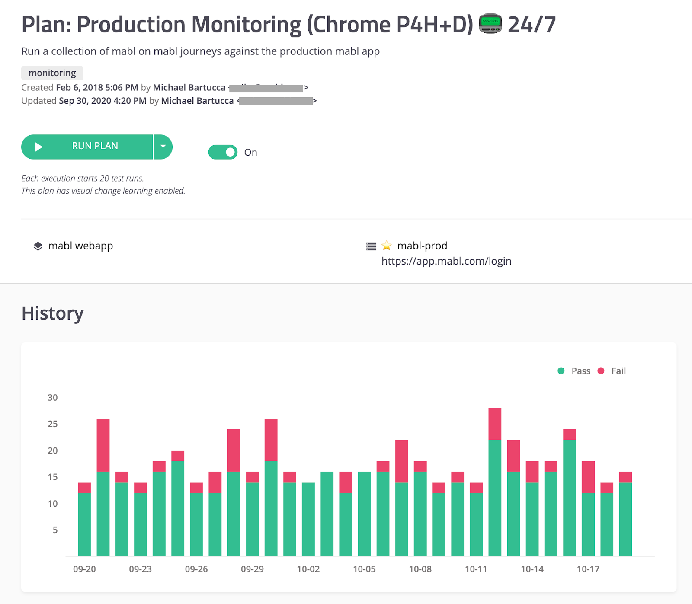Click the mabl webapp layers icon
The height and width of the screenshot is (604, 692).
point(38,246)
